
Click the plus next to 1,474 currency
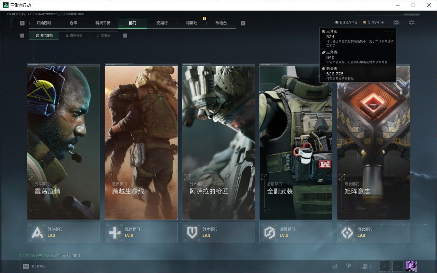[383, 23]
